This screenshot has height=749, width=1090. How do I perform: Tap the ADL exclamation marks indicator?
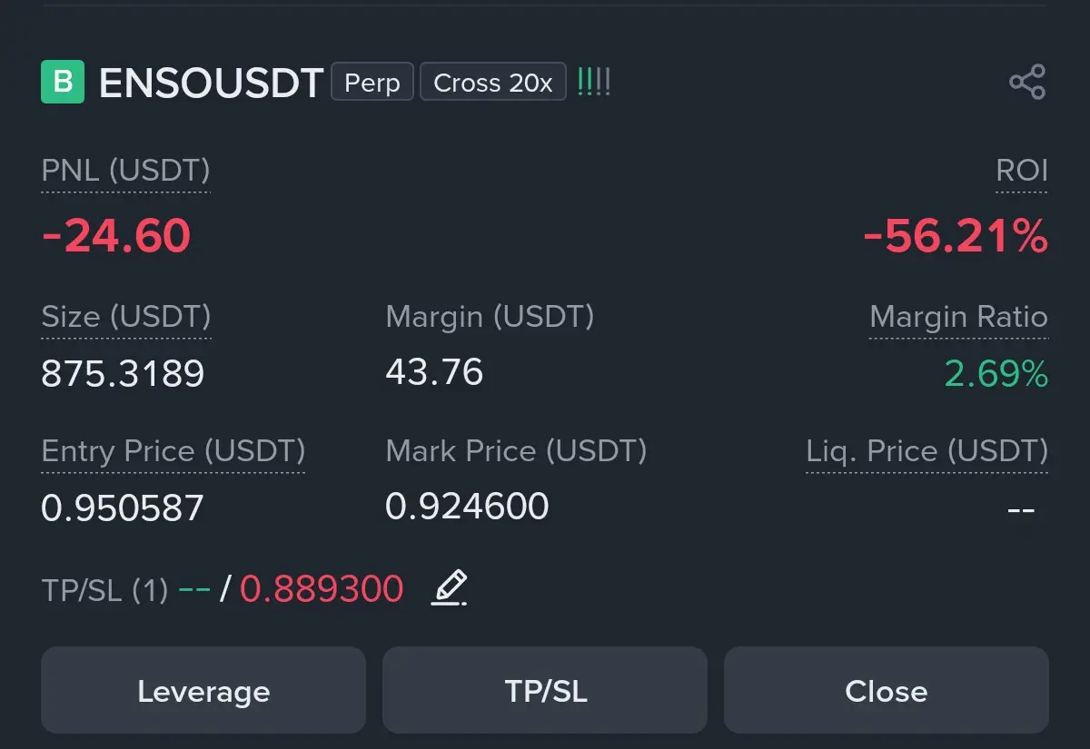594,83
